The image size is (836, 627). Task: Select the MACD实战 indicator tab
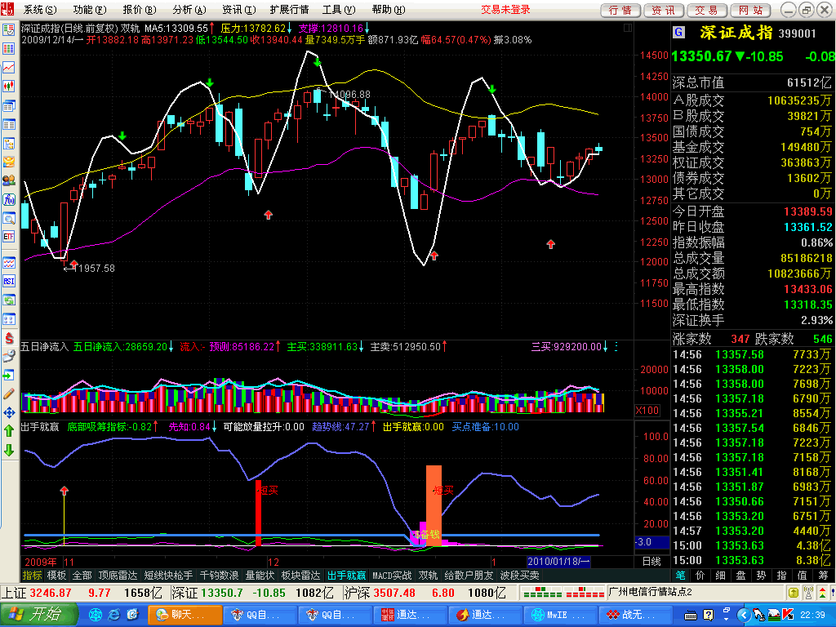pos(392,575)
